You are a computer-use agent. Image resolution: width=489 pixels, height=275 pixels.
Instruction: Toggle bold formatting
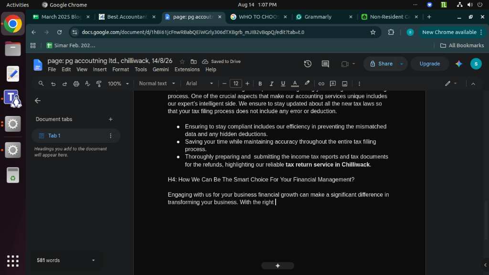tap(260, 84)
